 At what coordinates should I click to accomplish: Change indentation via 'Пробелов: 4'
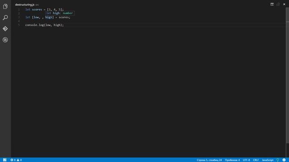232,160
